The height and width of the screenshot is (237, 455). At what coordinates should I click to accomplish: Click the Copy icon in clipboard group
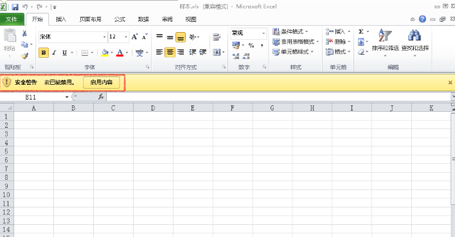[x=24, y=44]
